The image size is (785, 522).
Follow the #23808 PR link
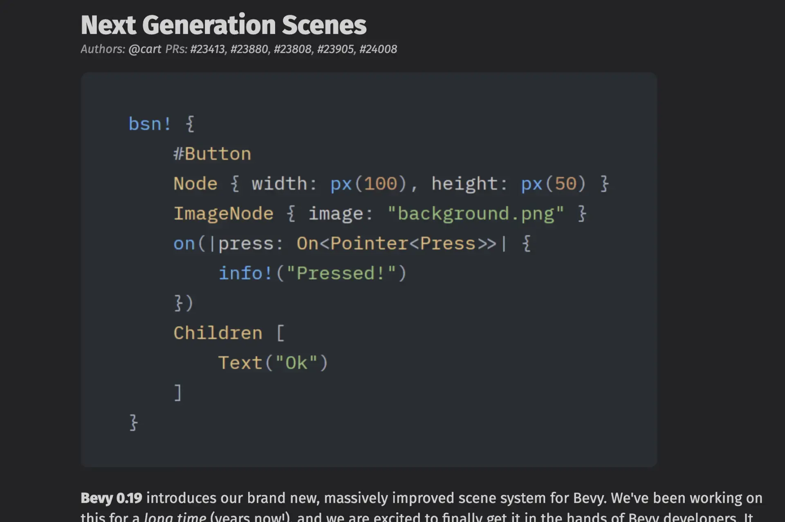292,49
